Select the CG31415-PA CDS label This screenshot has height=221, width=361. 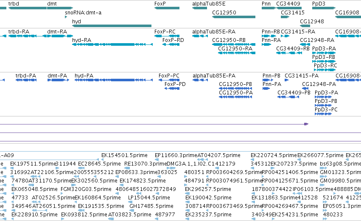pos(302,76)
